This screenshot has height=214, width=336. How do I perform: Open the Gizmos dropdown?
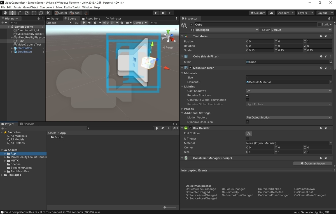[x=140, y=23]
